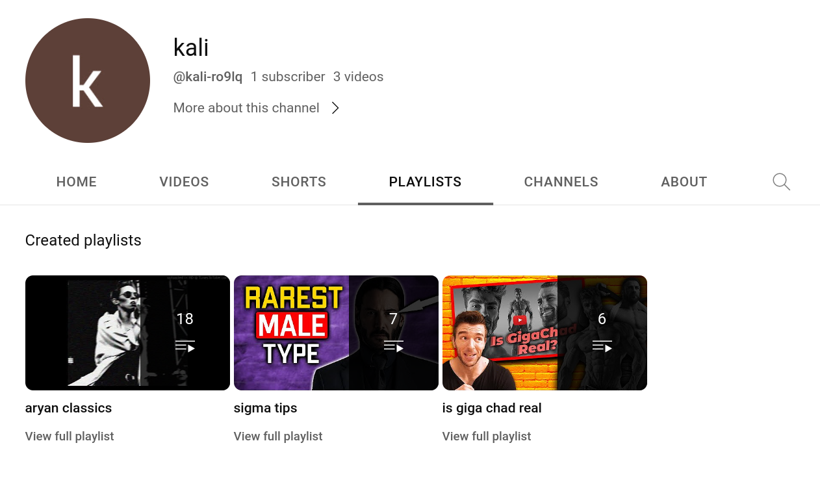This screenshot has height=480, width=820.
Task: Click the sigma tips playlist title
Action: [266, 409]
